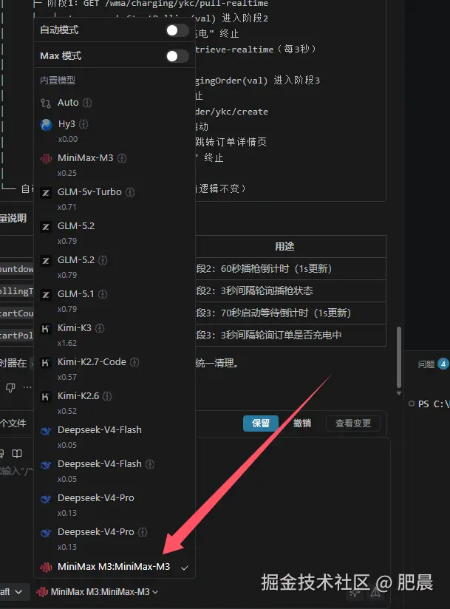
Task: Click the 用途 table header
Action: pyautogui.click(x=284, y=247)
